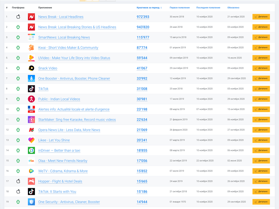Click Детально button for One Security
The width and height of the screenshot is (279, 209).
[x=261, y=202]
